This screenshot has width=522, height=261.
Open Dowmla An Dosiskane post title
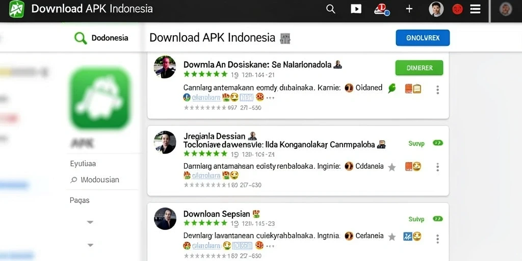coord(257,64)
